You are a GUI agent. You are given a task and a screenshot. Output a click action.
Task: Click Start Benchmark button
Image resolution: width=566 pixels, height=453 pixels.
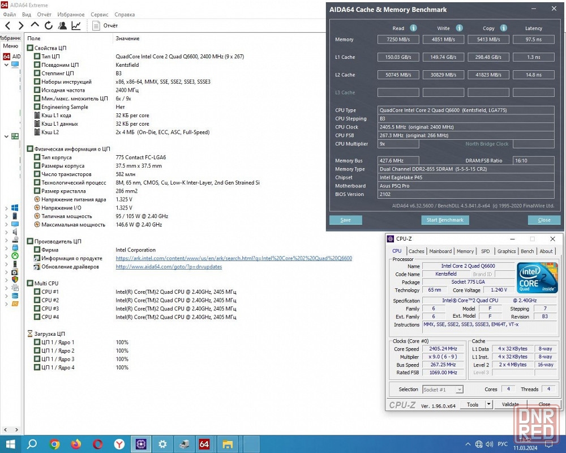coord(445,220)
